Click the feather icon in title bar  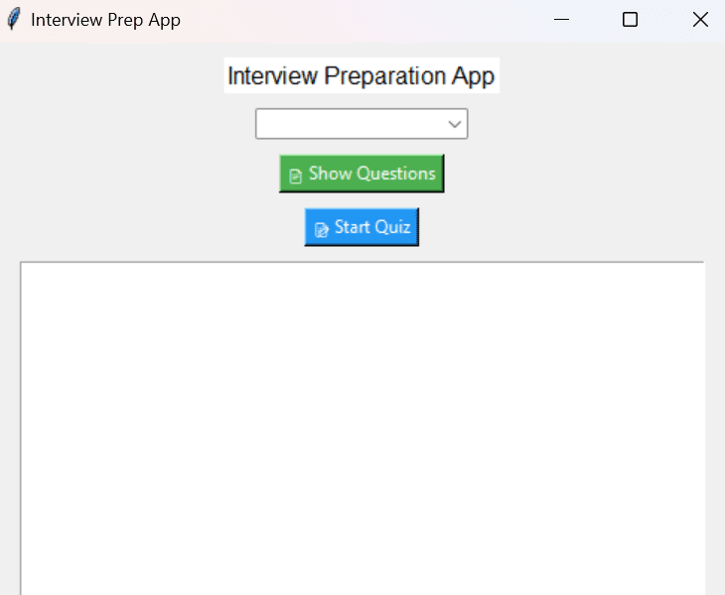coord(14,20)
